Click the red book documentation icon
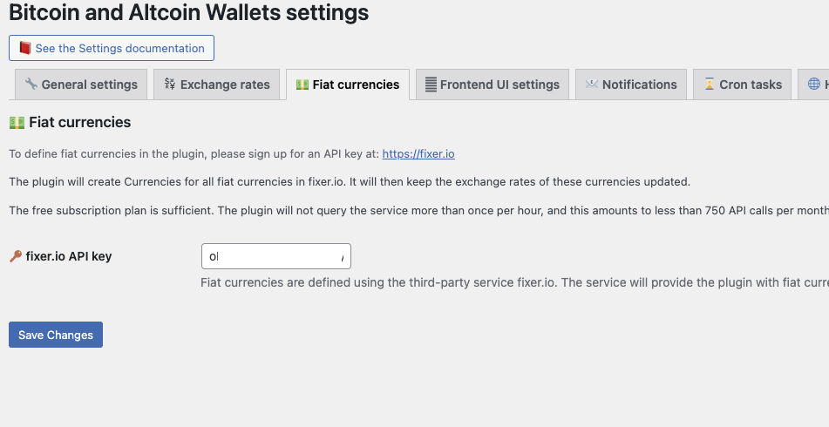 point(25,48)
